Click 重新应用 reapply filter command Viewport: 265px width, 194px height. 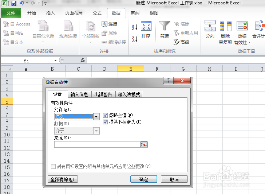point(186,33)
